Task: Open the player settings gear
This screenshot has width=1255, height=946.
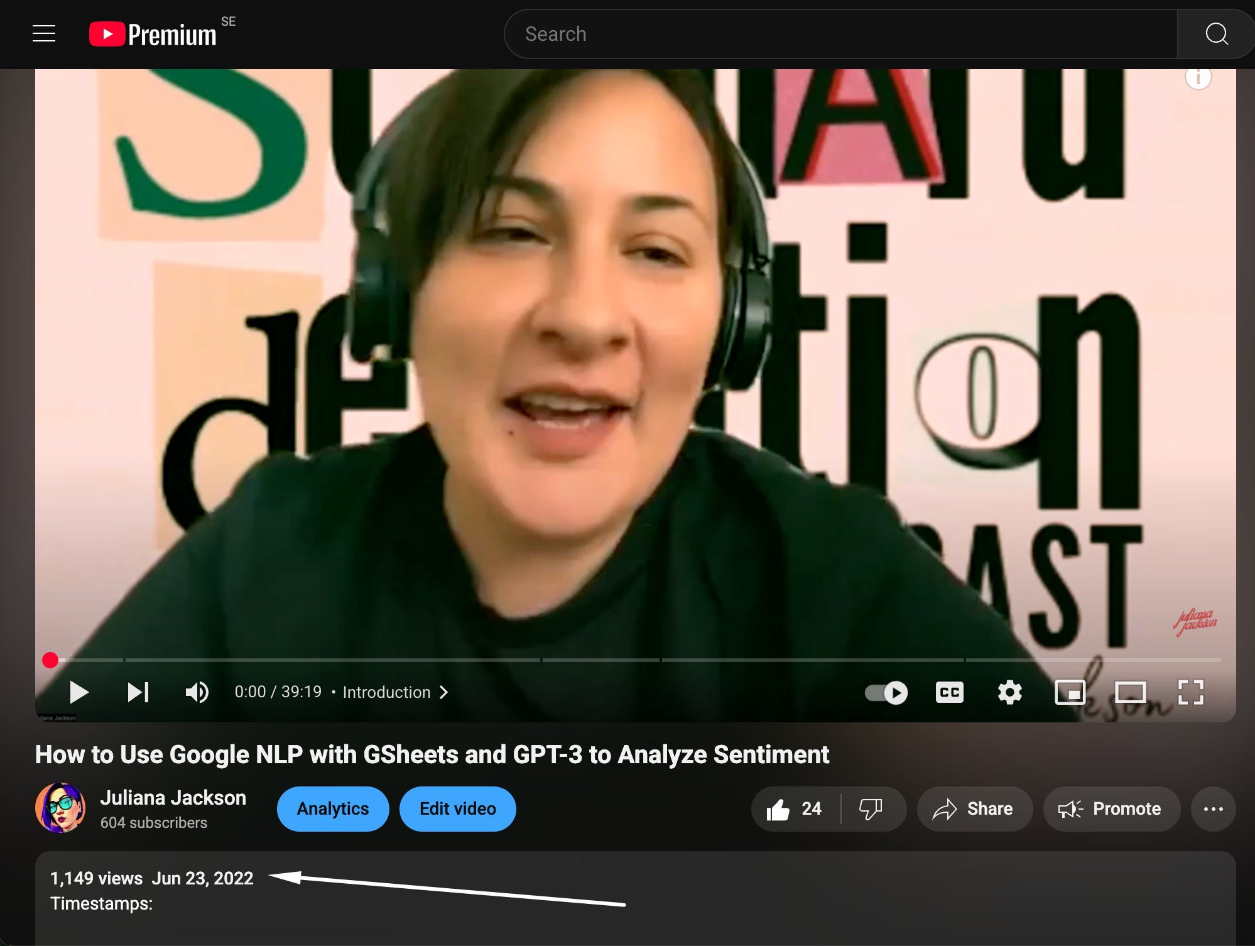Action: [x=1009, y=692]
